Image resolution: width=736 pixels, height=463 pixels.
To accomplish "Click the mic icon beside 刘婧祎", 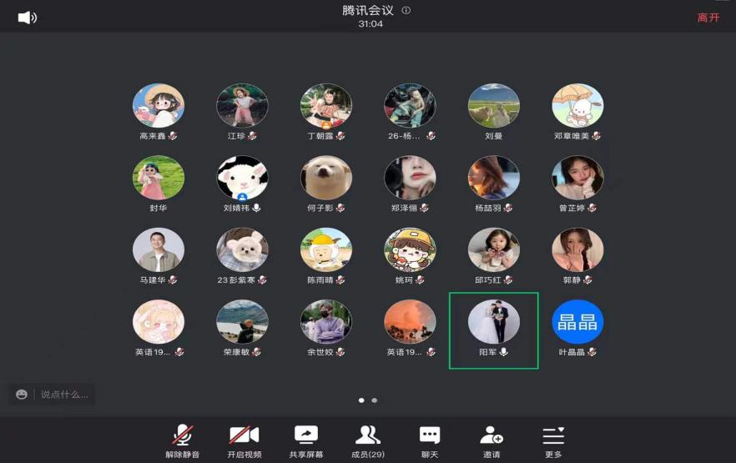I will [256, 208].
